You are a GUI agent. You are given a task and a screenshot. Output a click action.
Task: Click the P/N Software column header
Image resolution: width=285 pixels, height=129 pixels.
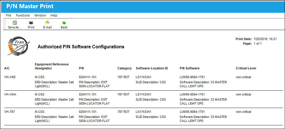190,68
